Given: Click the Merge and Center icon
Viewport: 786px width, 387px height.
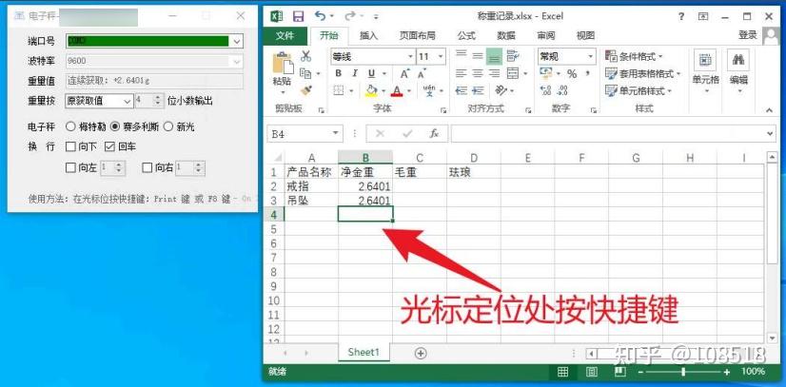Looking at the screenshot, I should tap(512, 73).
